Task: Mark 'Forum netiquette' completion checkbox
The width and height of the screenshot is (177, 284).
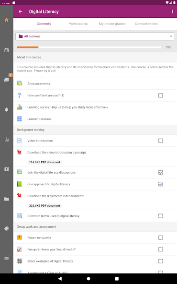Action: 160,237
